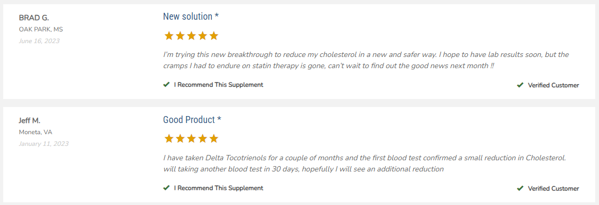Click green checkmark beside Jeff's 'I Recommend This Supplement'

(x=166, y=188)
